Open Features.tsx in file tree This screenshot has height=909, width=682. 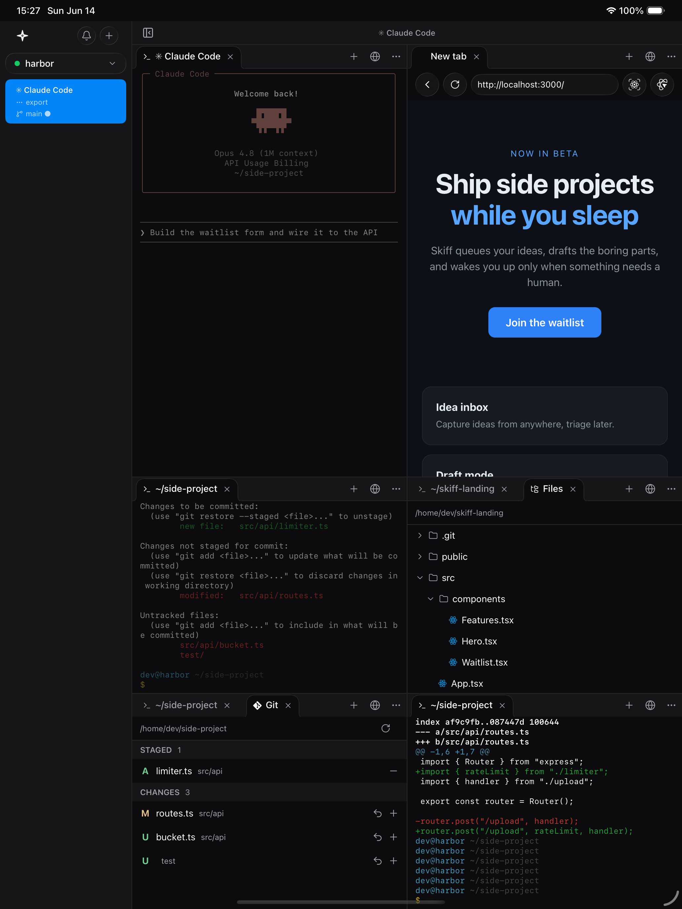(544, 620)
